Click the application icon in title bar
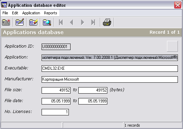Viewport: 183px width, 129px height. tap(4, 5)
